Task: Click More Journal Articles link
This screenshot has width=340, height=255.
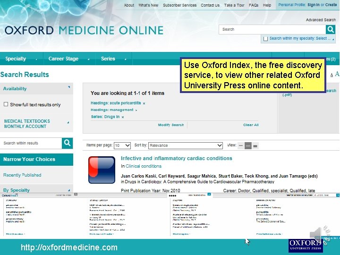Action: click(x=102, y=234)
